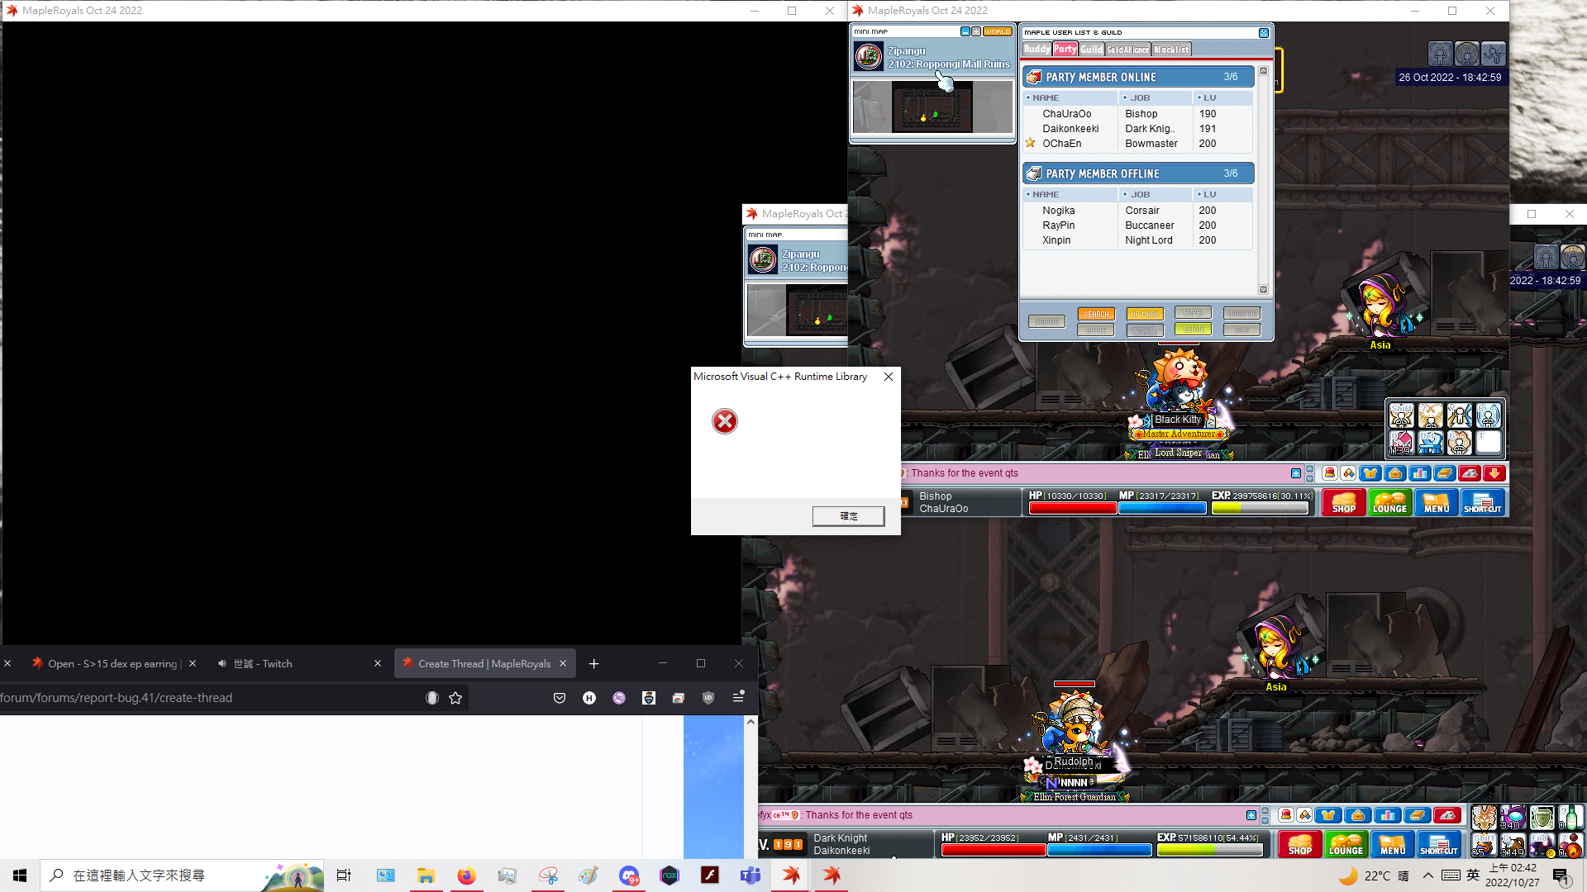
Task: Expand the Windows system tray hidden icons chevron
Action: point(1428,875)
